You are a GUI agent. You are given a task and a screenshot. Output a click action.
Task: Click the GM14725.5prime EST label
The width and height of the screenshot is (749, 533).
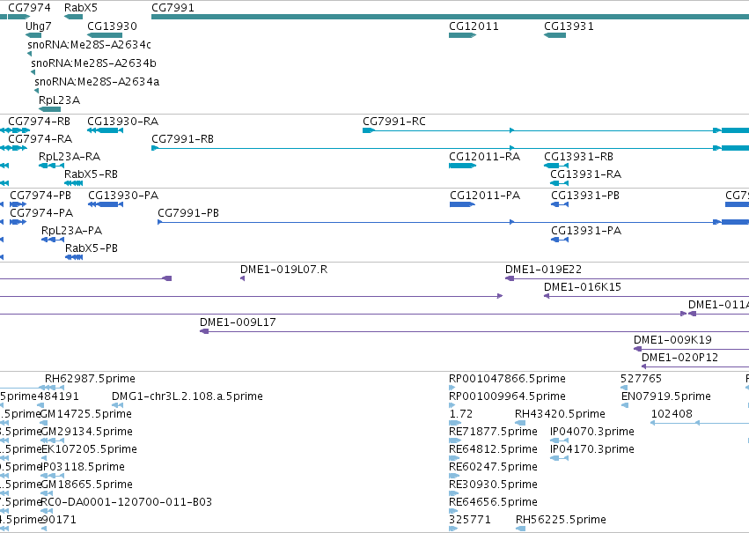[x=86, y=414]
